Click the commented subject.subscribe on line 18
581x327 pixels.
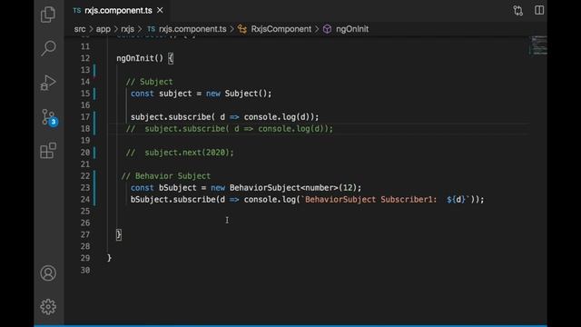click(x=230, y=129)
